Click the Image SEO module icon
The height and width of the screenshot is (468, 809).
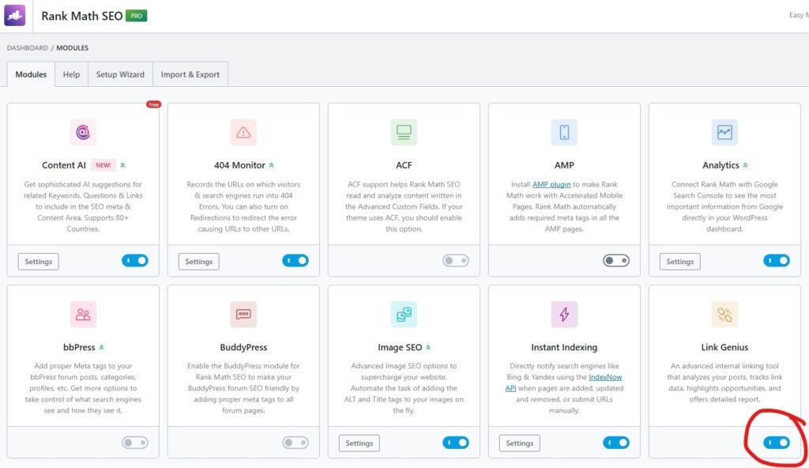[x=404, y=314]
